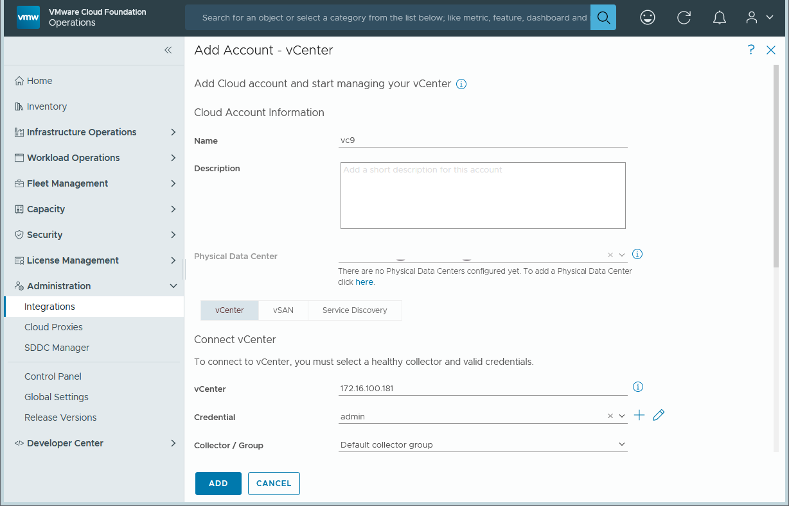This screenshot has width=789, height=506.
Task: Edit credential using the pencil icon
Action: coord(658,416)
